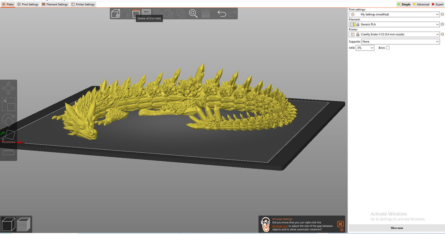Switch to Advanced mode
The height and width of the screenshot is (234, 445).
[421, 4]
